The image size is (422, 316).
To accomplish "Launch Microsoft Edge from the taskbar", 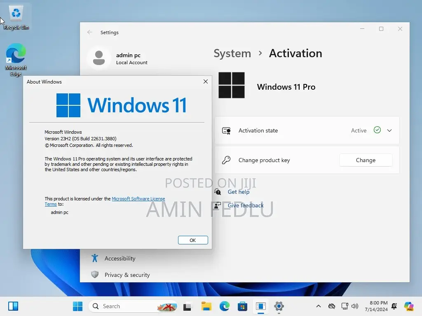I will coord(225,306).
